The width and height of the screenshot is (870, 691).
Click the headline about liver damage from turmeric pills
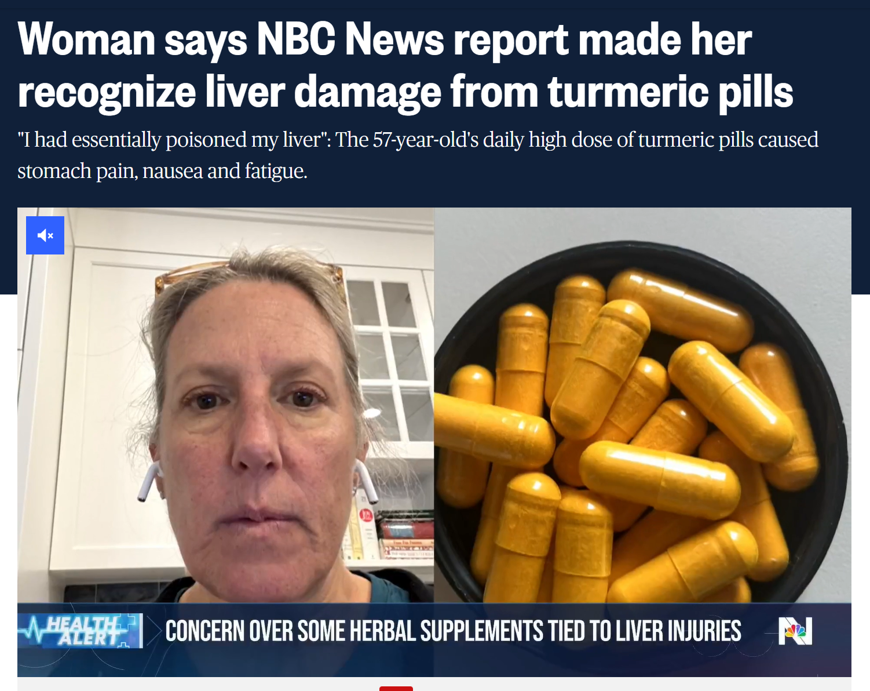pos(405,66)
